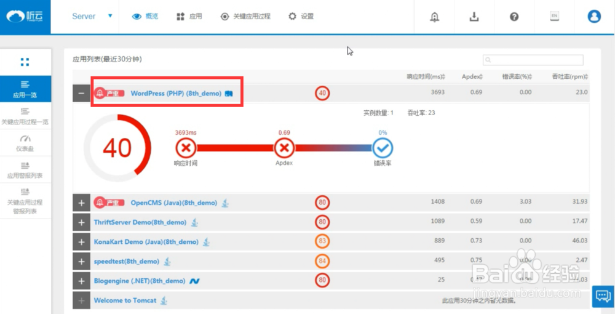Click the OpenCMS score 80 badge
The height and width of the screenshot is (314, 615).
322,203
